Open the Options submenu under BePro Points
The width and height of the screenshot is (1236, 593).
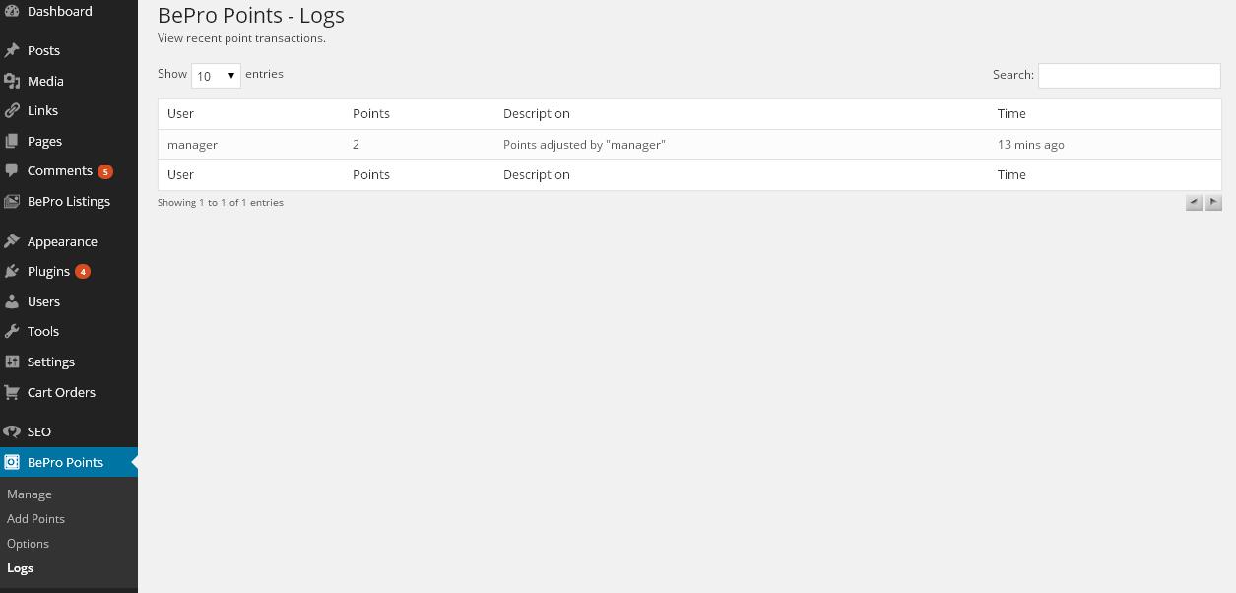[28, 544]
